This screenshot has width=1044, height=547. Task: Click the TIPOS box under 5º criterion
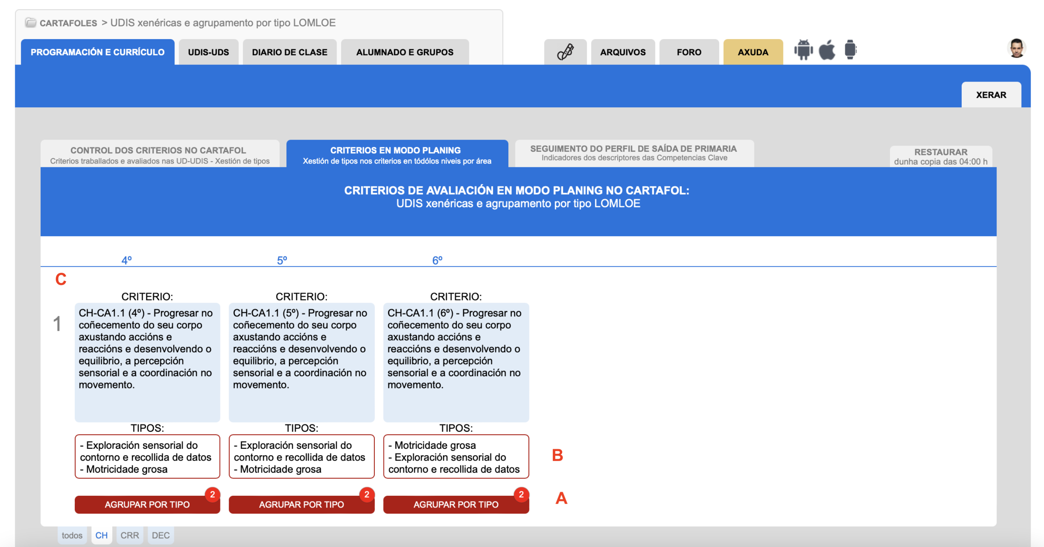[x=302, y=457]
